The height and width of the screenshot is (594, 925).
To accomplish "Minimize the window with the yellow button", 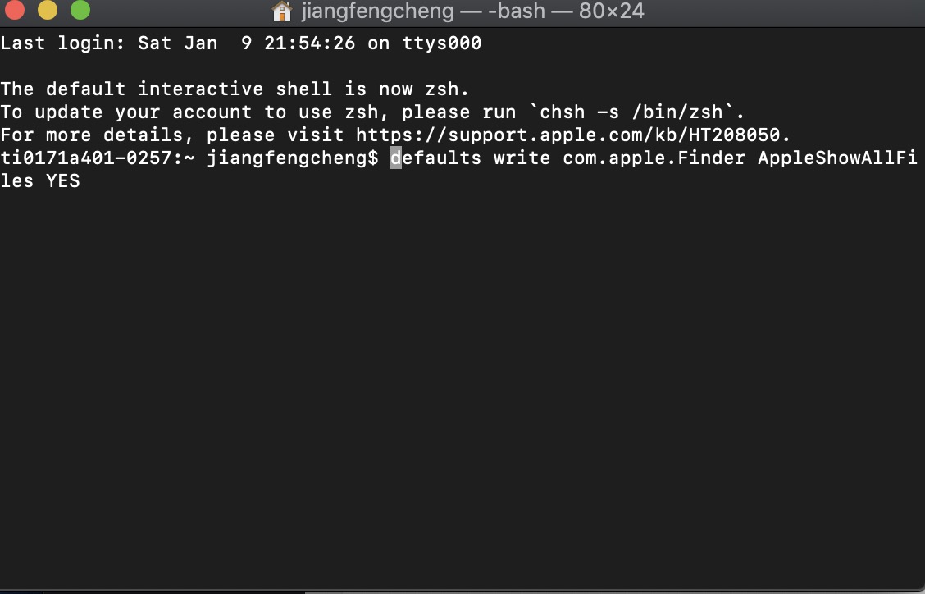I will tap(48, 10).
